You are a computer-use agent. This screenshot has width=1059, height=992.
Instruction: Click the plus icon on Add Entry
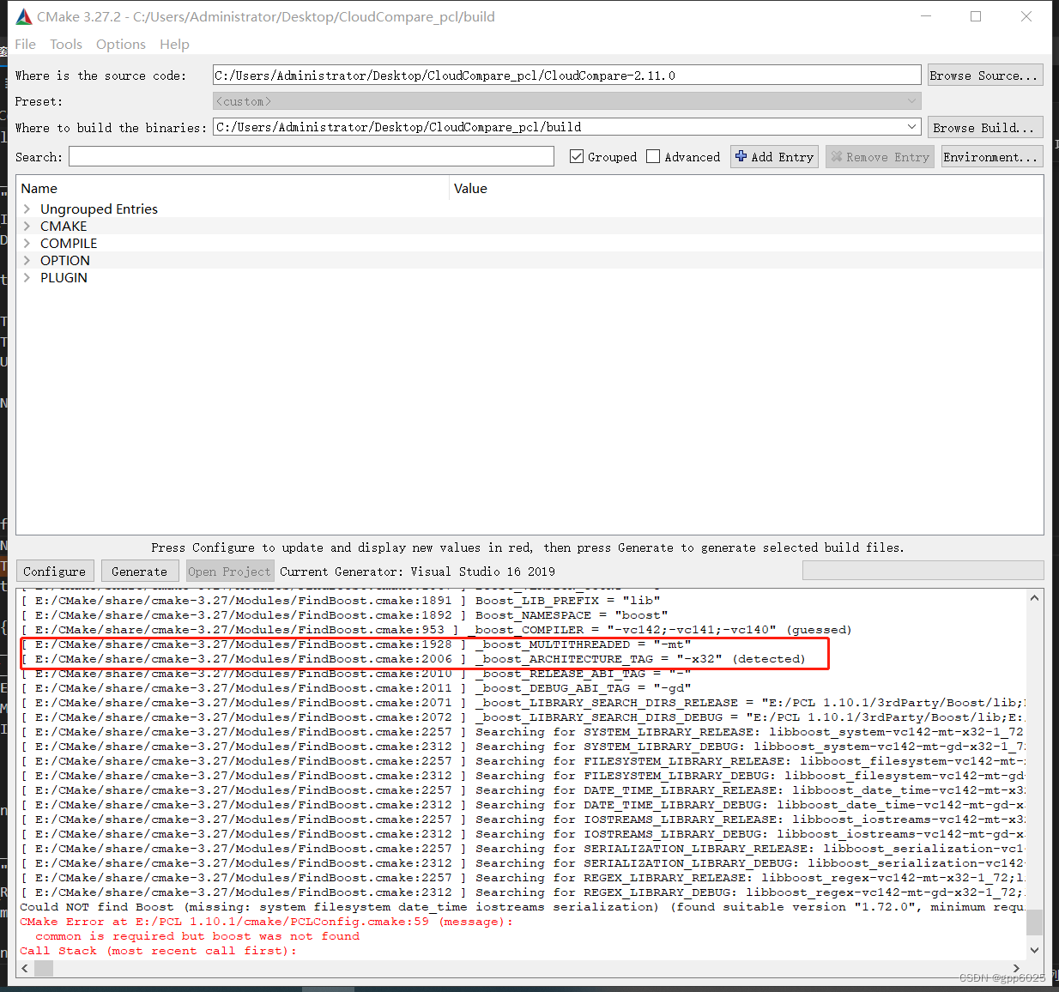[x=741, y=156]
